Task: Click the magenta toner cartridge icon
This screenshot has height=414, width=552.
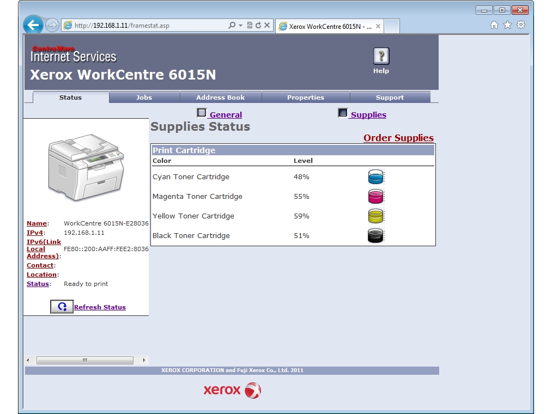Action: coord(376,196)
